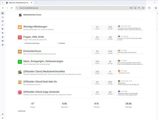This screenshot has width=158, height=119.
Task: Click the password key icon in address bar
Action: point(131,8)
